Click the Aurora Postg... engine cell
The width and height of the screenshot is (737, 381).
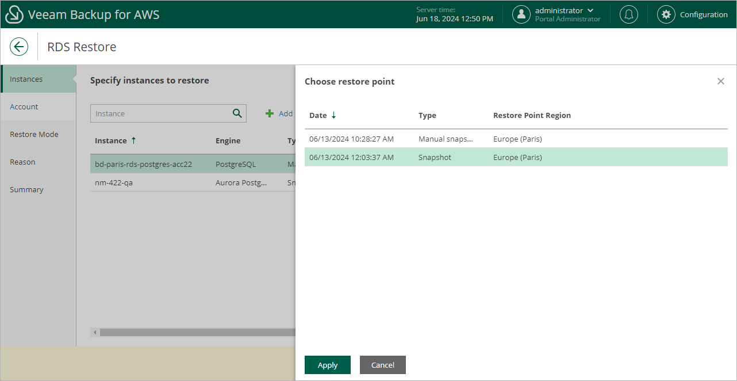241,182
